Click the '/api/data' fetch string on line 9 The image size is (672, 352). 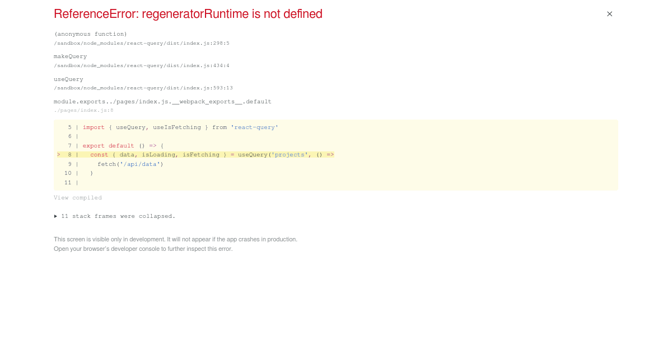pos(139,164)
